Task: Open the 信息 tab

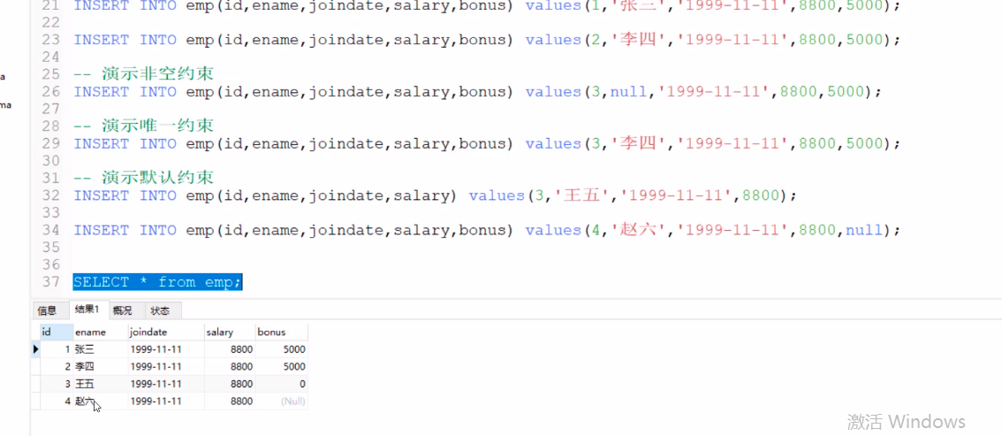Action: coord(47,310)
